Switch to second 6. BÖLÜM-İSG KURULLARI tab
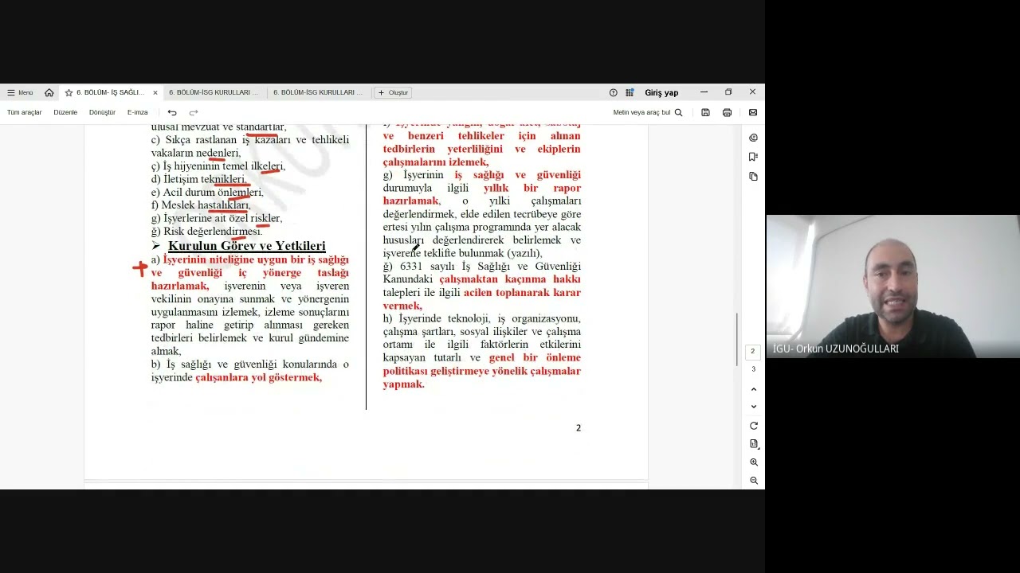 [x=214, y=92]
